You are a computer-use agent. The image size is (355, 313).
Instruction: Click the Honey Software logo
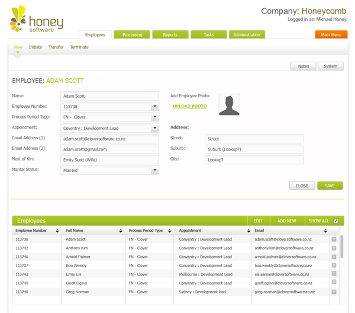coord(35,20)
